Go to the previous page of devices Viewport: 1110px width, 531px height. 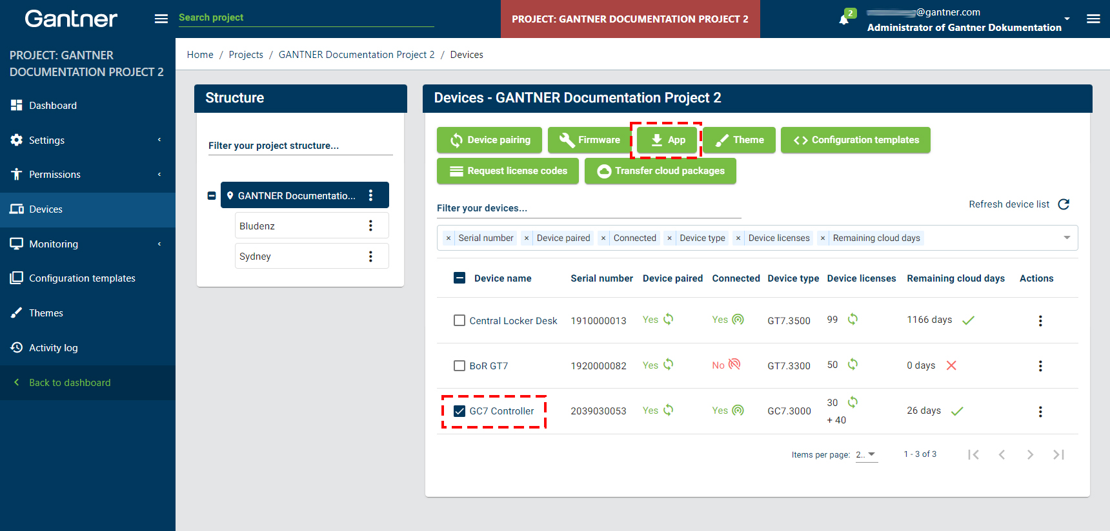coord(1002,455)
